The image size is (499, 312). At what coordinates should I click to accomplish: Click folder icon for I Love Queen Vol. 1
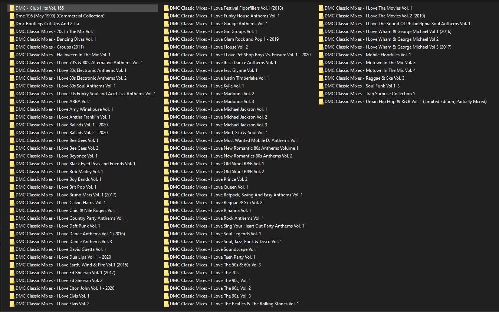[x=166, y=187]
